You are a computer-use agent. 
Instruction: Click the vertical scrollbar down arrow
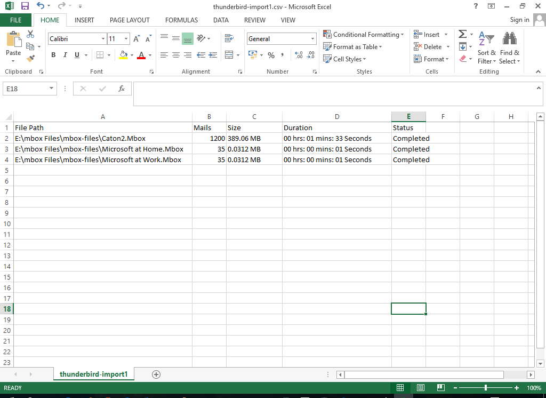tap(540, 363)
